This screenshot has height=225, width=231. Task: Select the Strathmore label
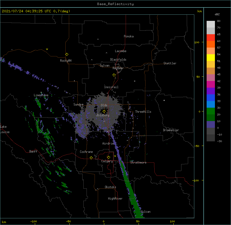click(x=138, y=162)
